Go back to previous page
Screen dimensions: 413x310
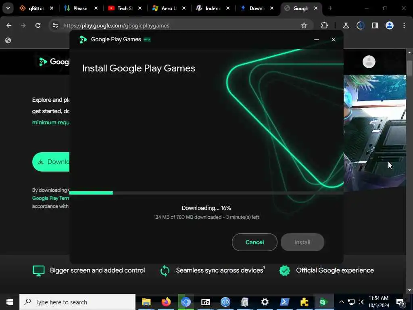(9, 25)
